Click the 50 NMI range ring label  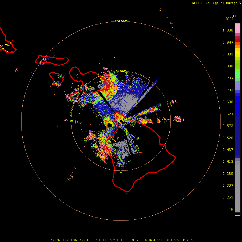coord(121,71)
